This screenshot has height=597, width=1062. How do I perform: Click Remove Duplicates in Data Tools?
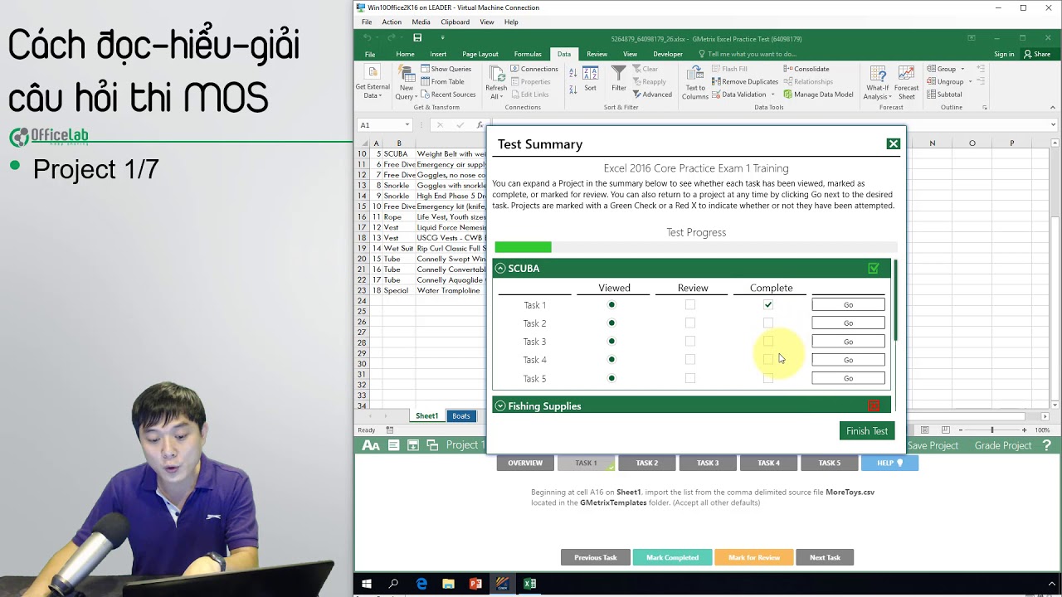pos(743,81)
